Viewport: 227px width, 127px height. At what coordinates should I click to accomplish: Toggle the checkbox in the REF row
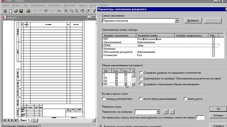pos(214,39)
